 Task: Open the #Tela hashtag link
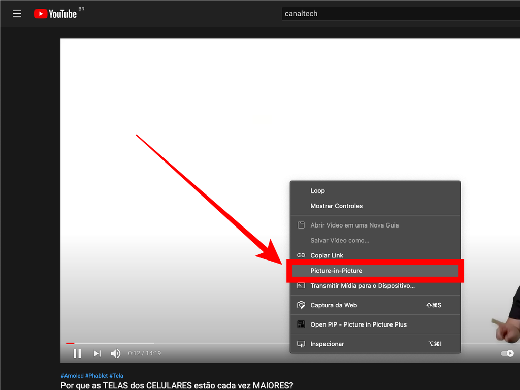[116, 376]
